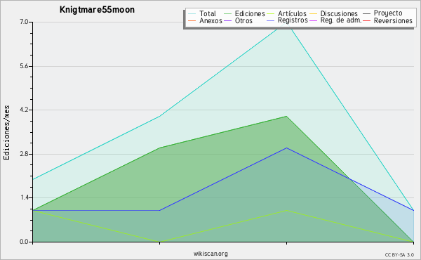Click the 4.2 y-axis value

tap(24, 110)
